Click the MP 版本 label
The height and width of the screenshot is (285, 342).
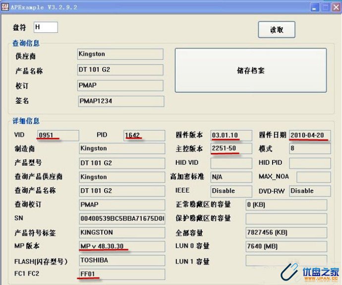pyautogui.click(x=27, y=246)
